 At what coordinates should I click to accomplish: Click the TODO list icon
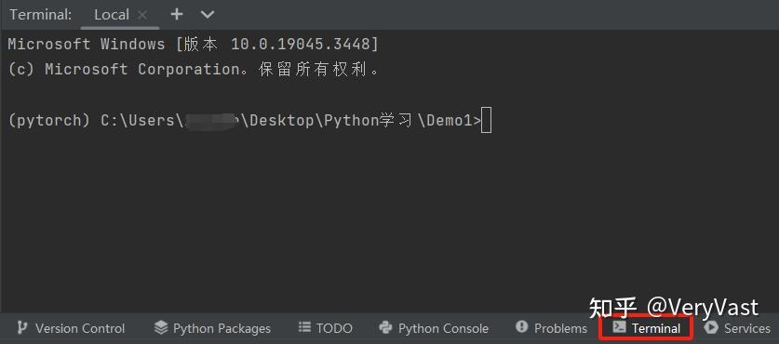point(304,327)
